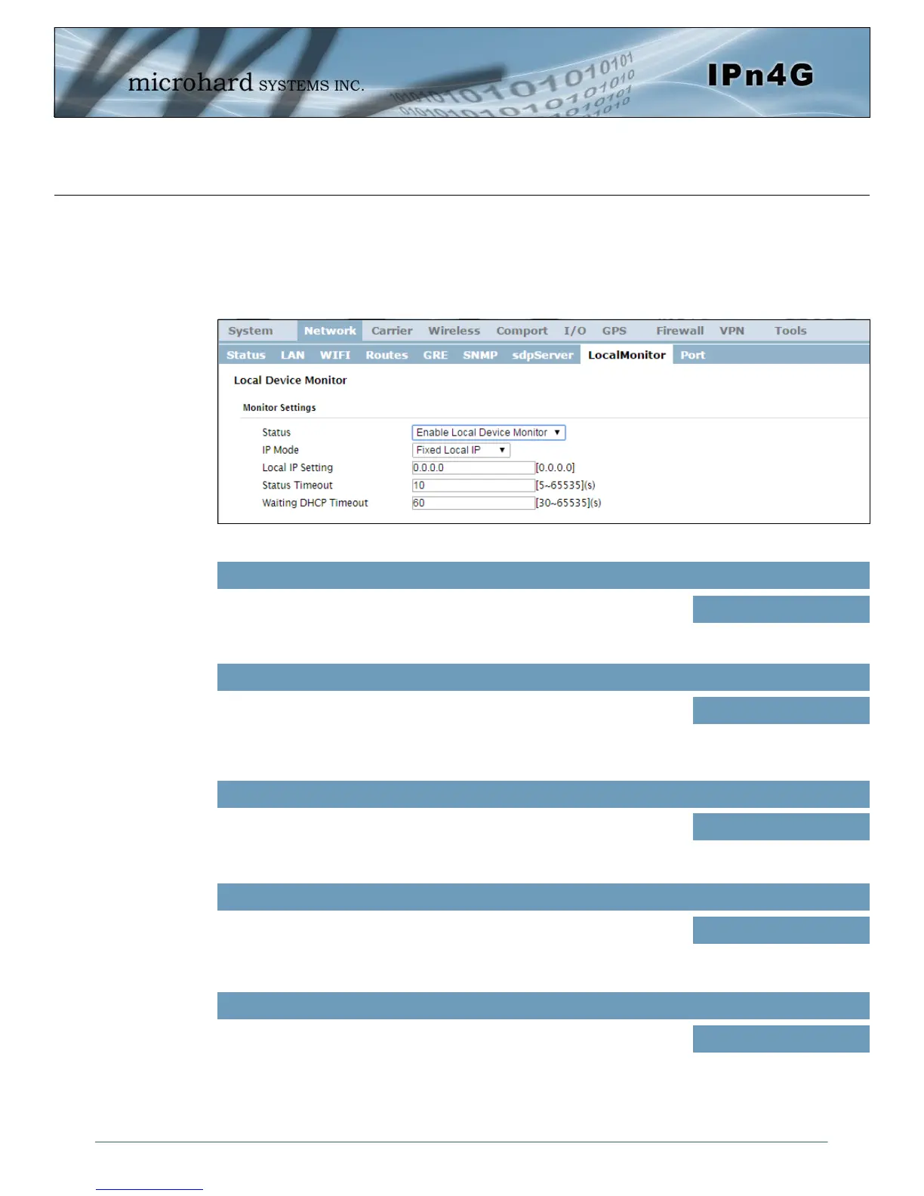Select the Status submenu item
The width and height of the screenshot is (924, 1196).
click(246, 355)
